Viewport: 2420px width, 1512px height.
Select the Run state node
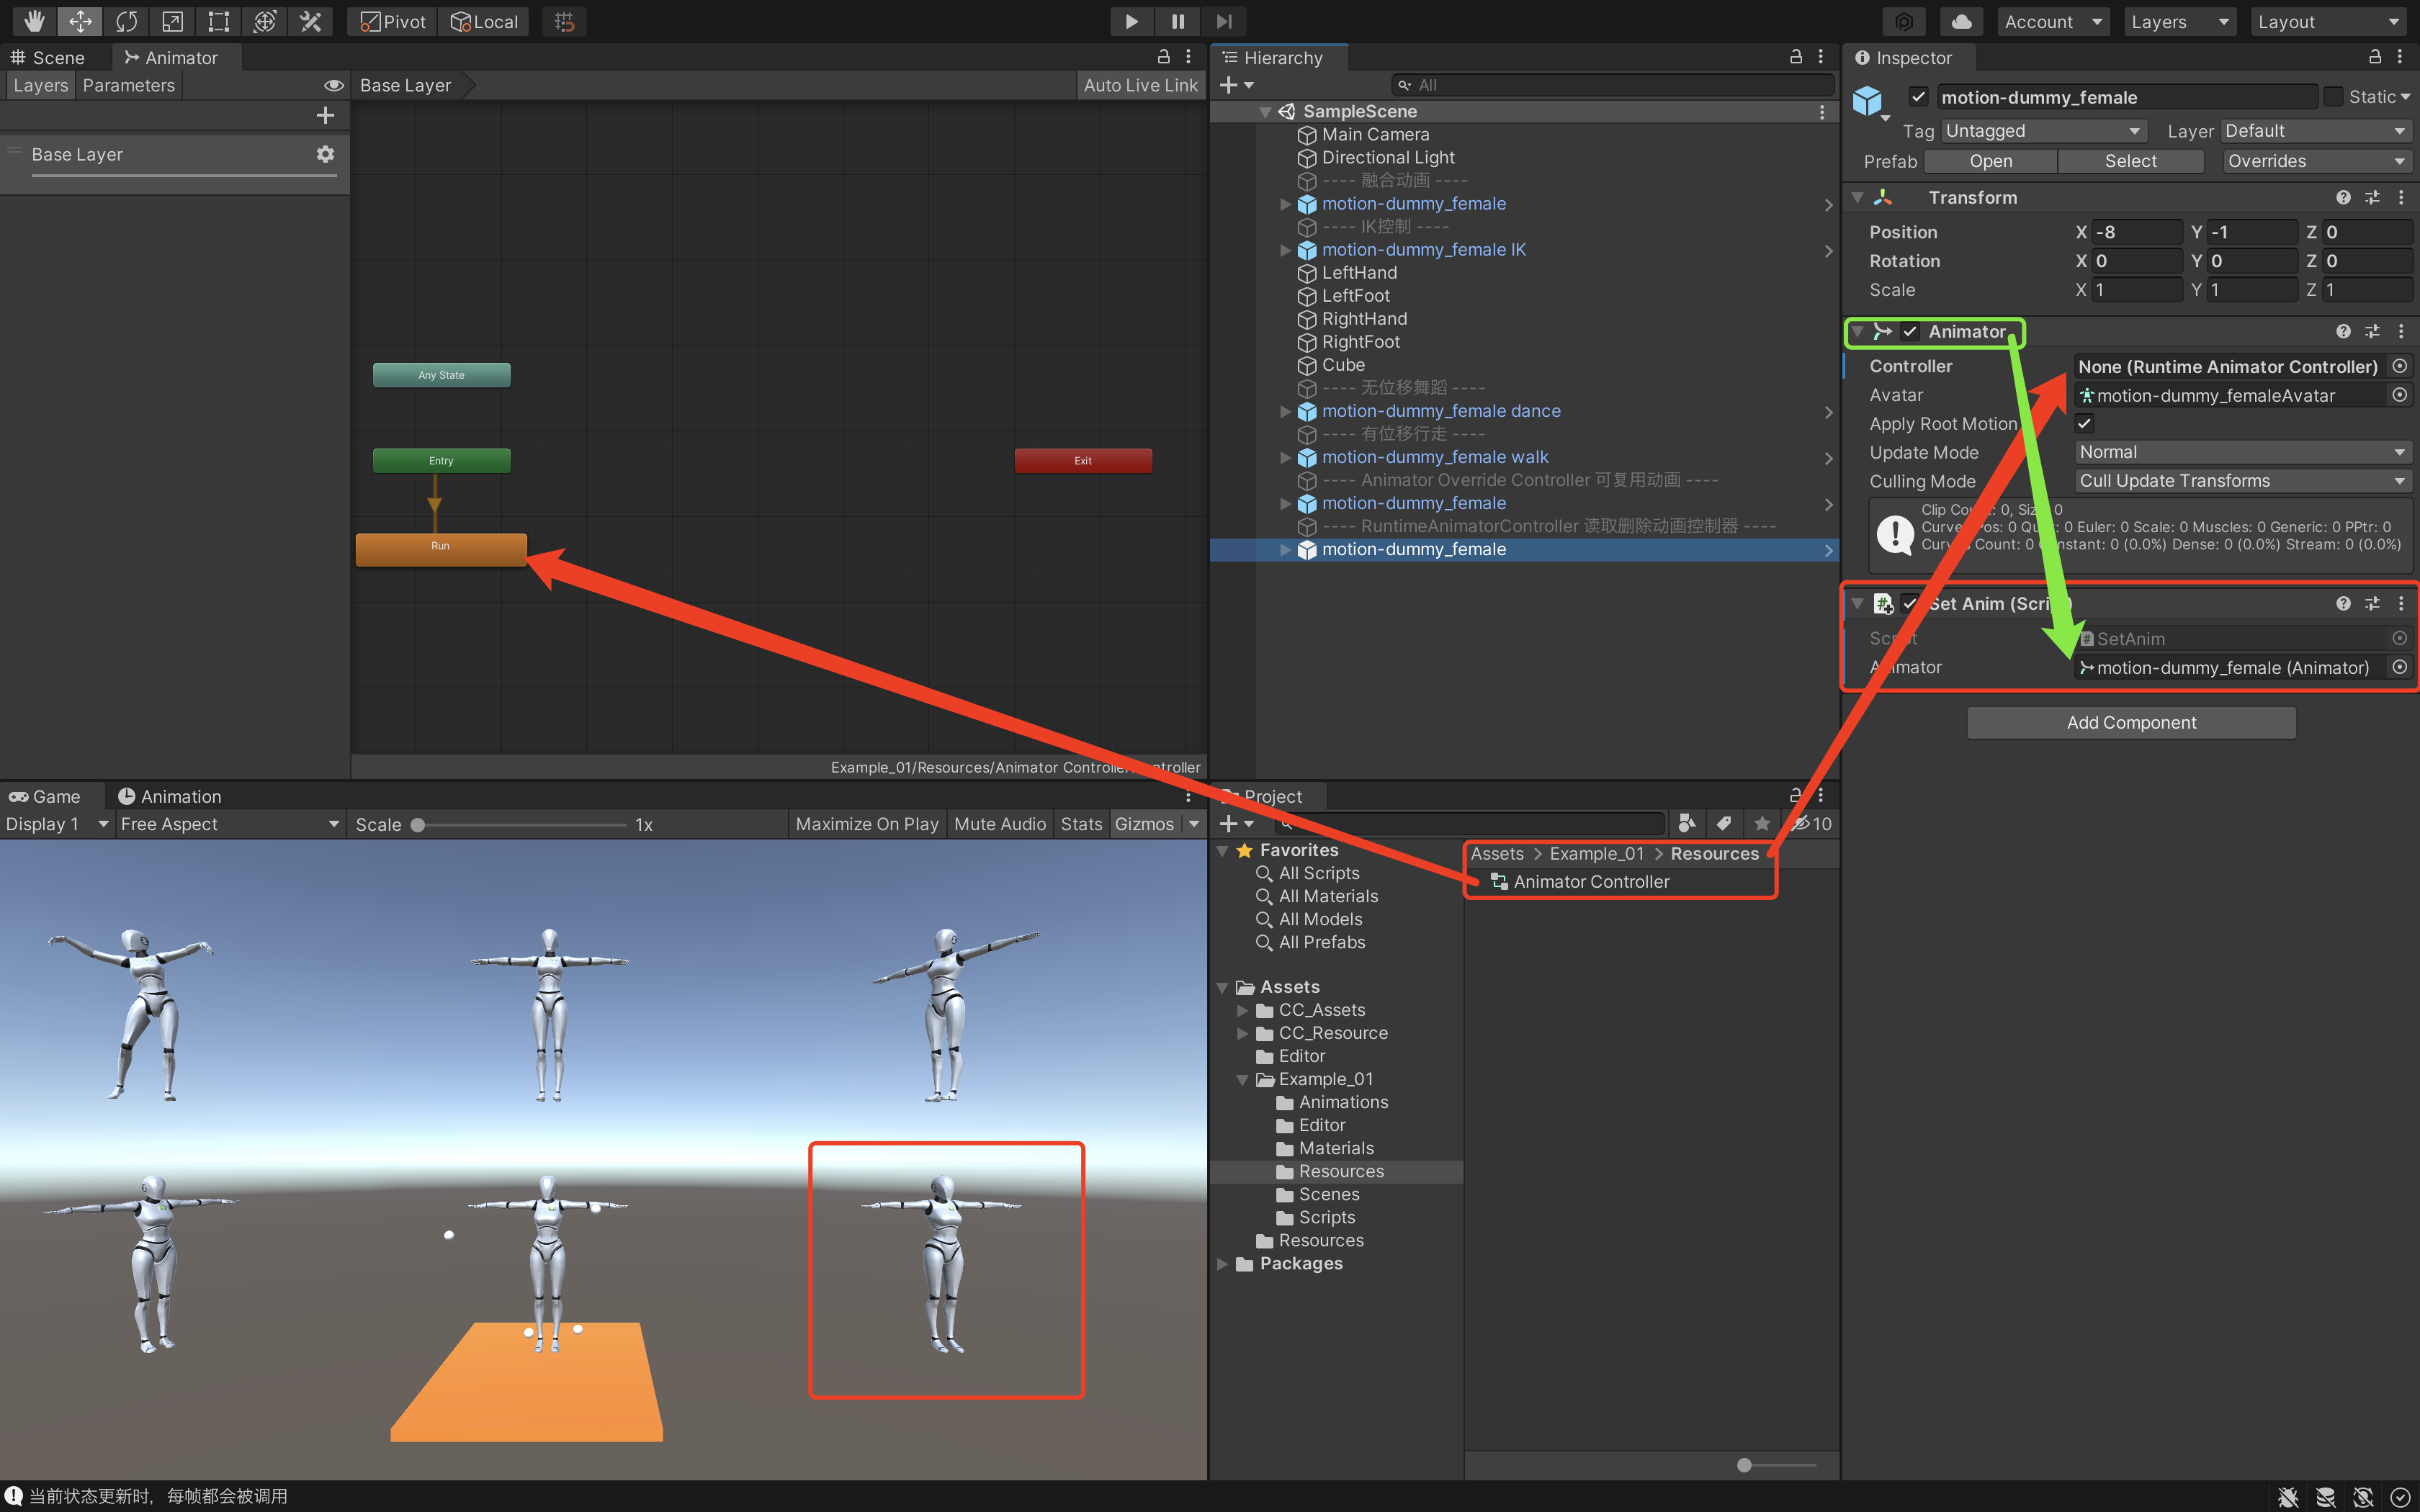click(x=441, y=547)
